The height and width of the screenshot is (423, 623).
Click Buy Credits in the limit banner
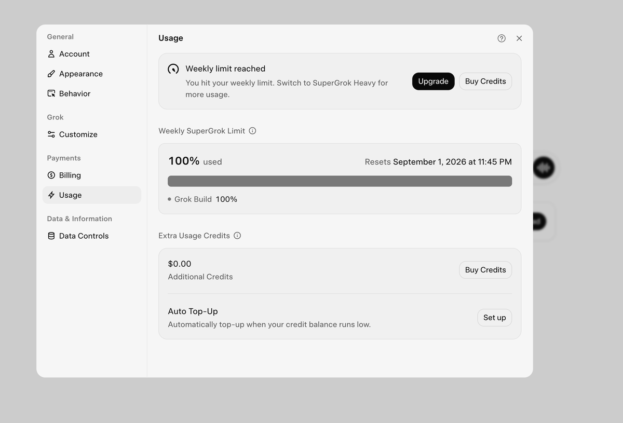(x=485, y=81)
